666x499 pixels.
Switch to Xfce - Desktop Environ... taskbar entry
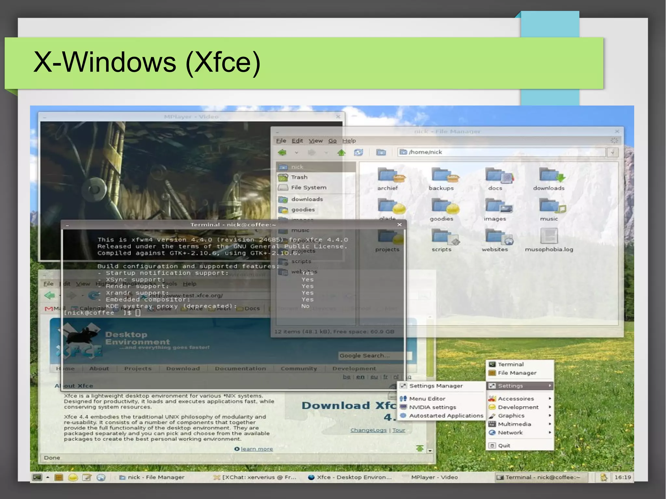[350, 477]
